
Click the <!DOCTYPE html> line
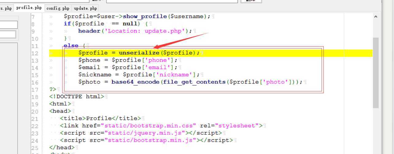77,97
